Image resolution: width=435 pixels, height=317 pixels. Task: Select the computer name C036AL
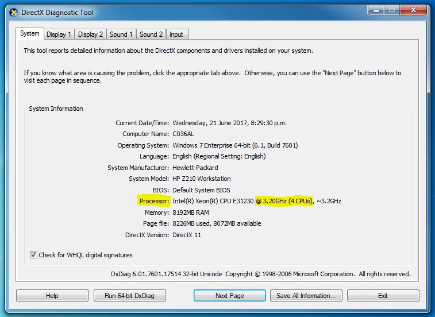pyautogui.click(x=183, y=134)
